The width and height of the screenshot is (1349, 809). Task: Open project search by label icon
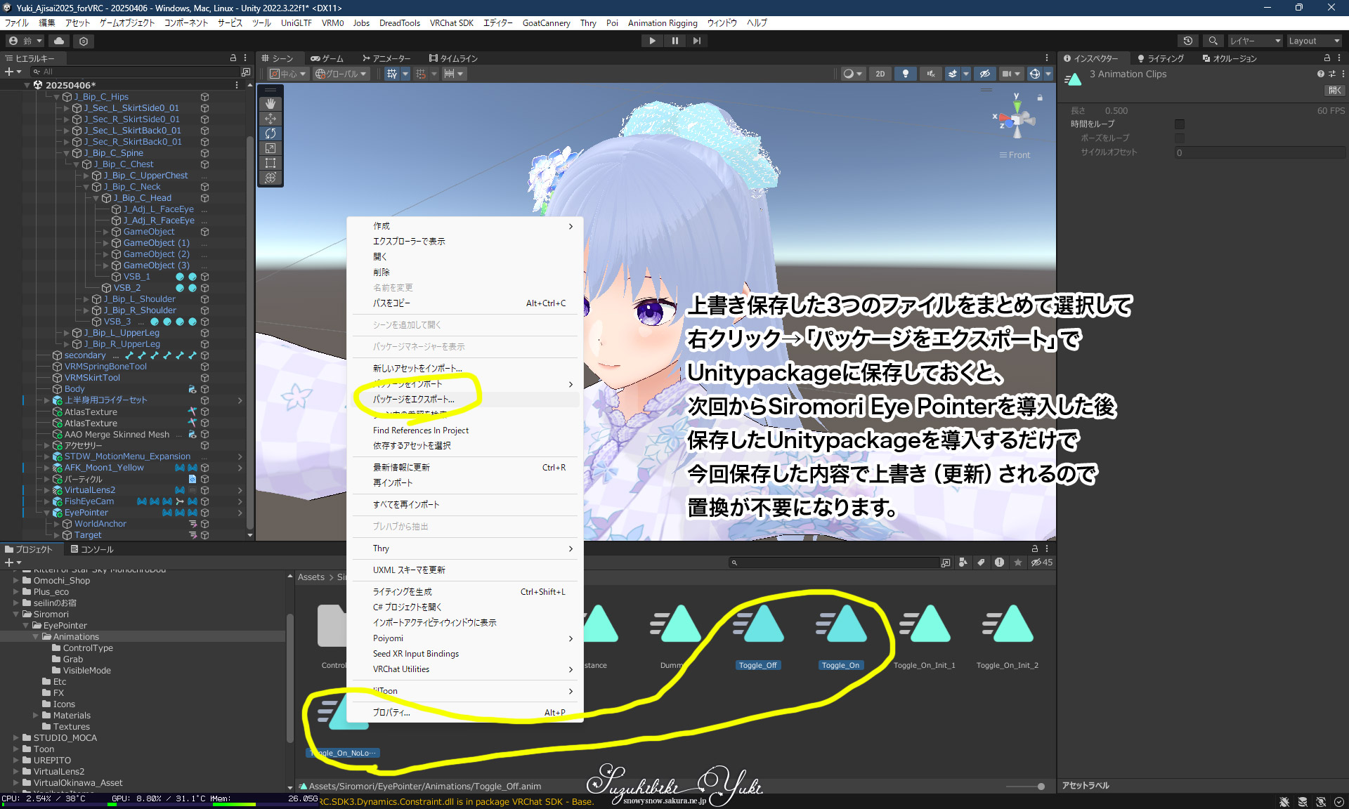982,563
